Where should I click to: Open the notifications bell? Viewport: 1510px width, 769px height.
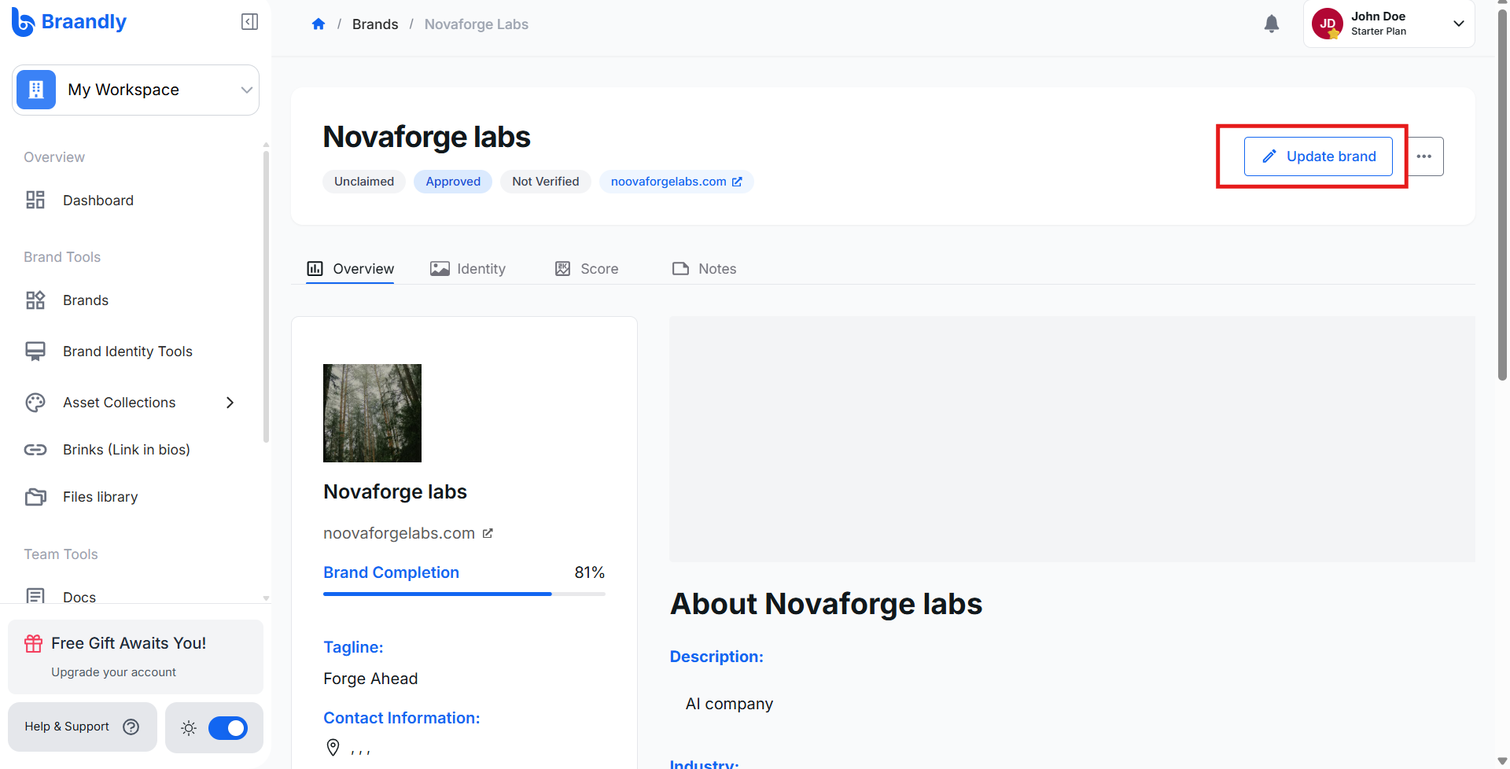pos(1272,24)
